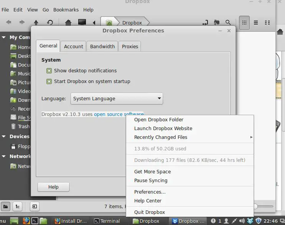Switch to compact view

(267, 23)
